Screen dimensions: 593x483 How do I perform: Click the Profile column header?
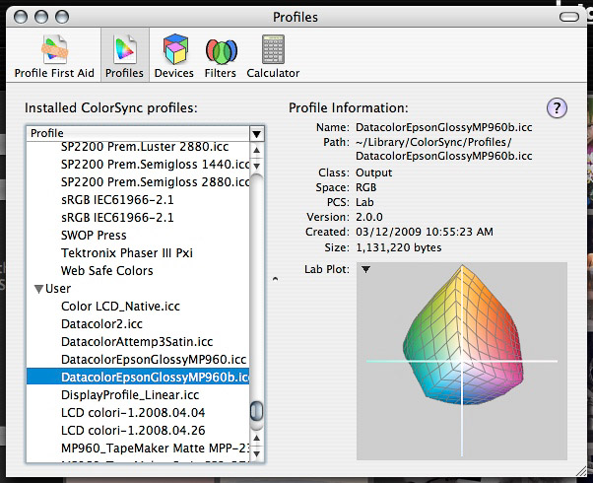(x=138, y=133)
